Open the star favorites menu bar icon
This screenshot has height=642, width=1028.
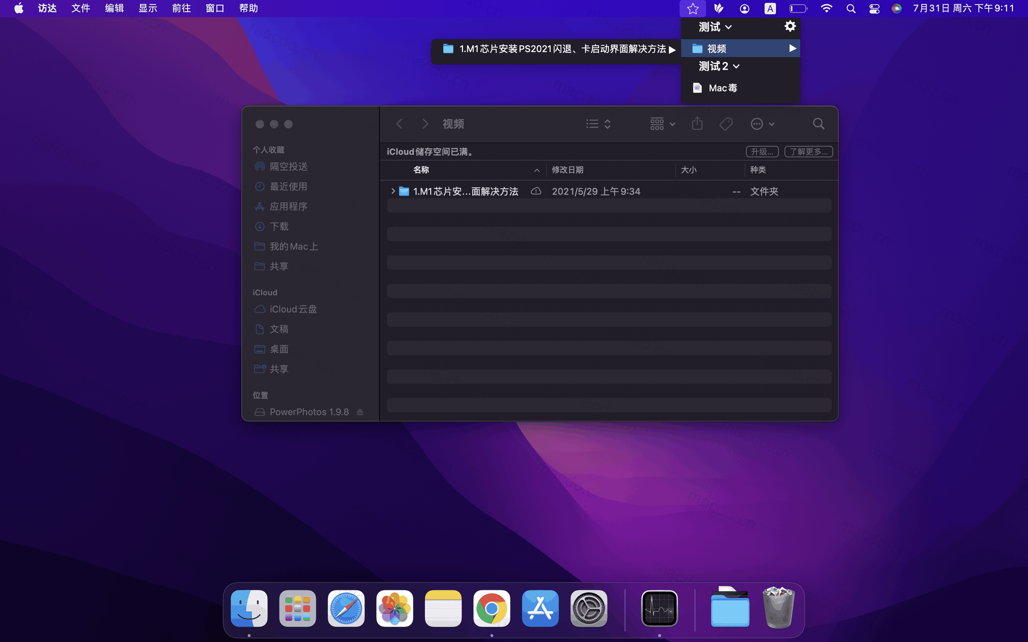point(692,9)
